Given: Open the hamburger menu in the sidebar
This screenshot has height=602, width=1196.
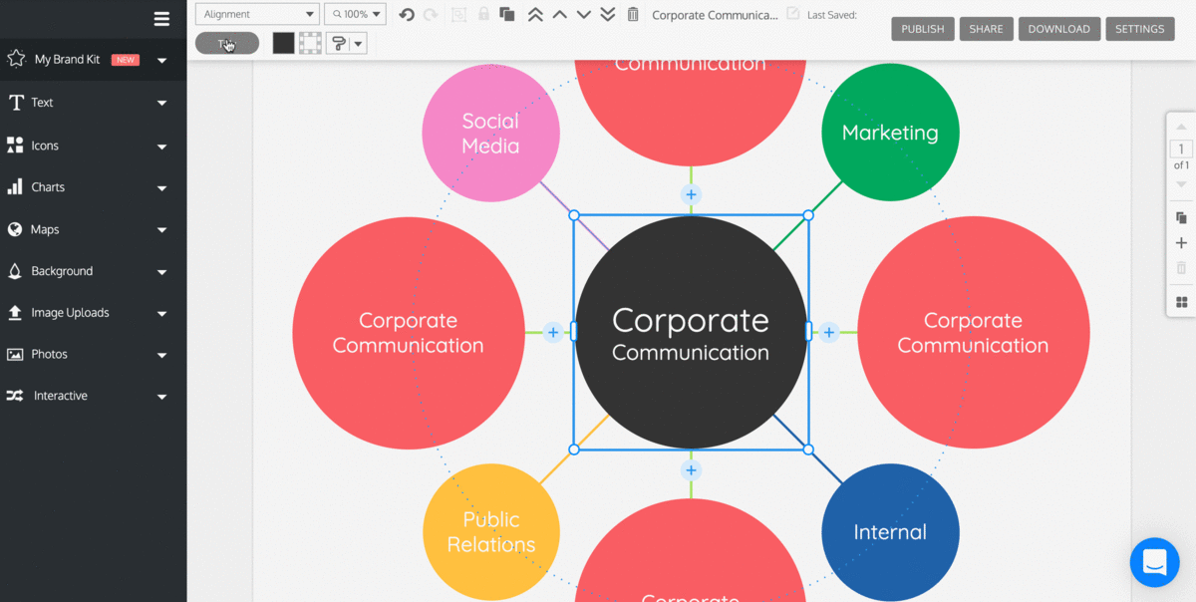Looking at the screenshot, I should pyautogui.click(x=161, y=18).
